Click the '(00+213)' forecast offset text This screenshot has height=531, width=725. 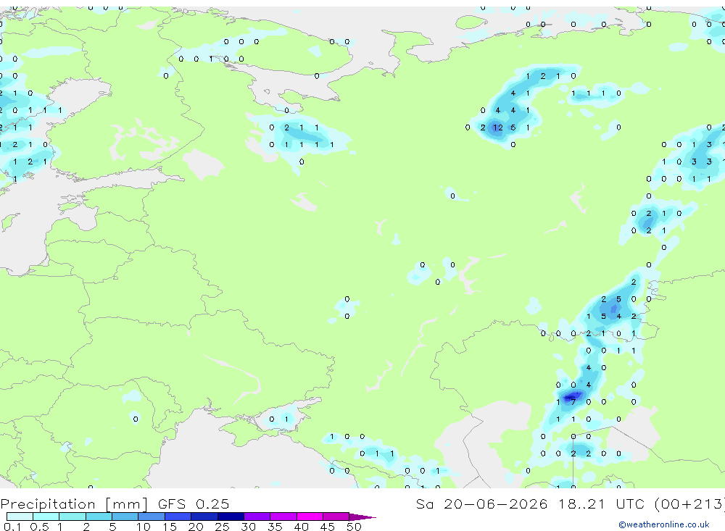pos(689,504)
